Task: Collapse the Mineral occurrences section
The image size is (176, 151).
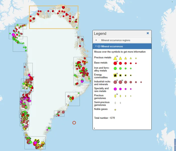Action: [96, 46]
